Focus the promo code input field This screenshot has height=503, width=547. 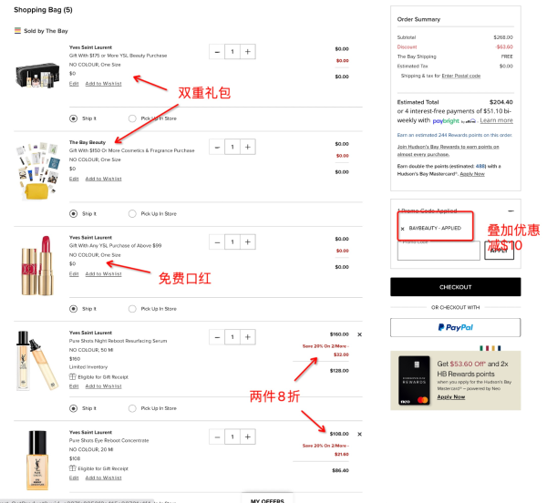coord(439,251)
